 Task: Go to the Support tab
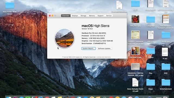[x=100, y=16]
